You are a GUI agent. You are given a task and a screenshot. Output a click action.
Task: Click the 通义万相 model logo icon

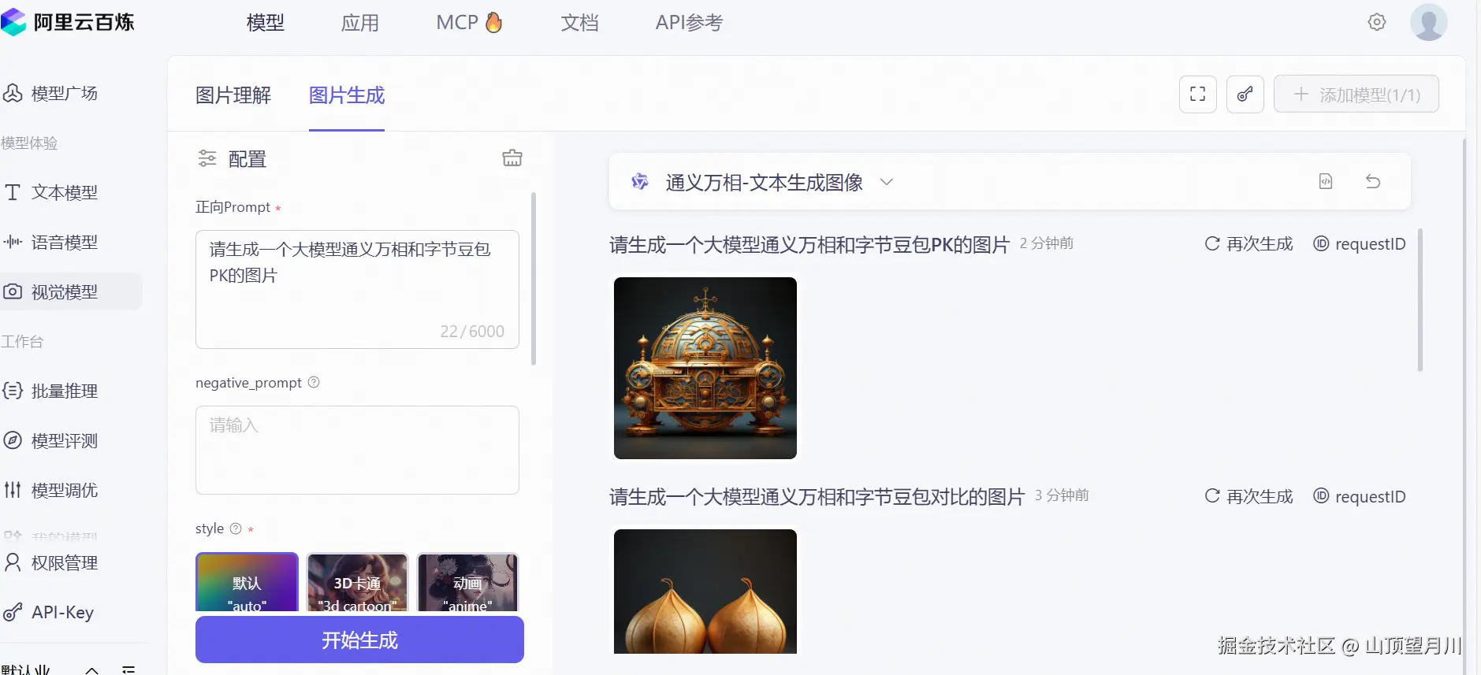[640, 182]
